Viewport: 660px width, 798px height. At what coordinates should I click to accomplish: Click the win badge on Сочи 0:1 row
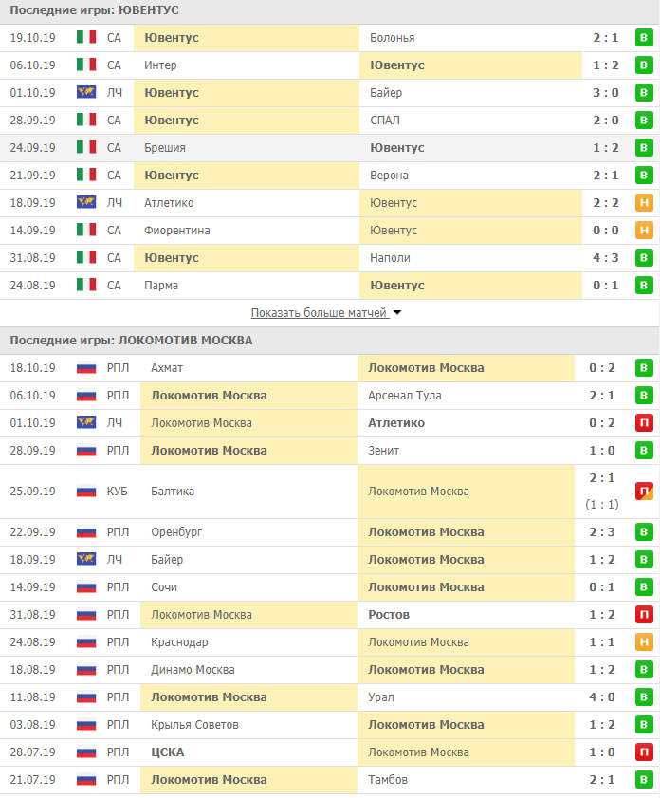pyautogui.click(x=644, y=586)
